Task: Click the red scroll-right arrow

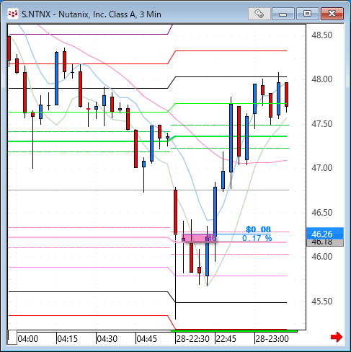Action: pyautogui.click(x=337, y=337)
